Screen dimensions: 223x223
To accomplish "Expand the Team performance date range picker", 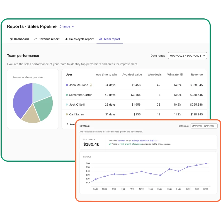I will click(x=187, y=55).
